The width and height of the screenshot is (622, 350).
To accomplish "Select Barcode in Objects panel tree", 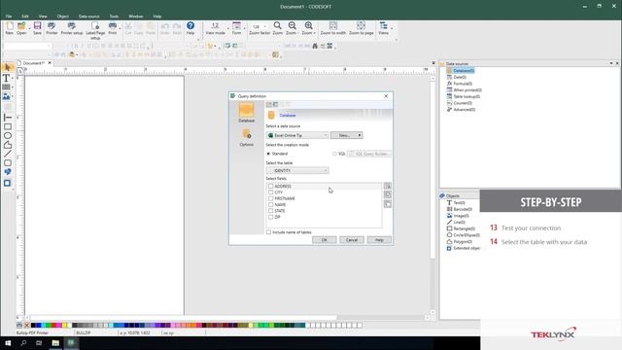I will pyautogui.click(x=463, y=209).
